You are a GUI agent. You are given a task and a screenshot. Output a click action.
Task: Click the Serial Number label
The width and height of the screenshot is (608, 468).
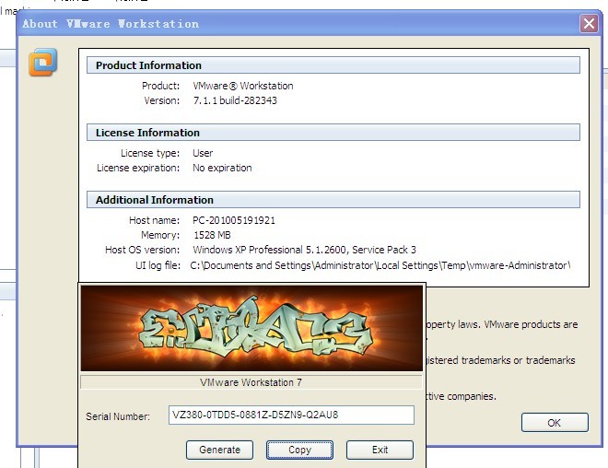[118, 416]
